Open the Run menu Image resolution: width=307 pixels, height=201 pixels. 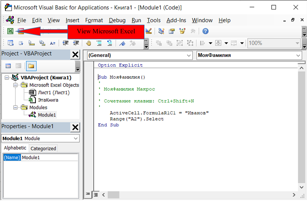coord(136,20)
